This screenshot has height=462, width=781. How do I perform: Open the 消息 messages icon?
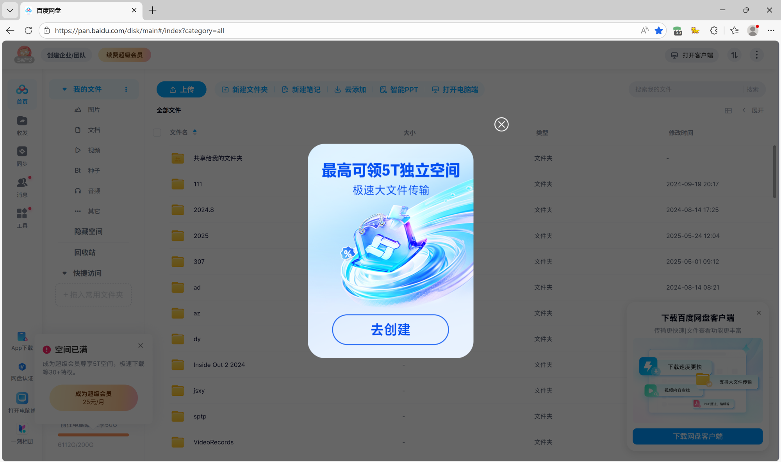[x=22, y=186]
